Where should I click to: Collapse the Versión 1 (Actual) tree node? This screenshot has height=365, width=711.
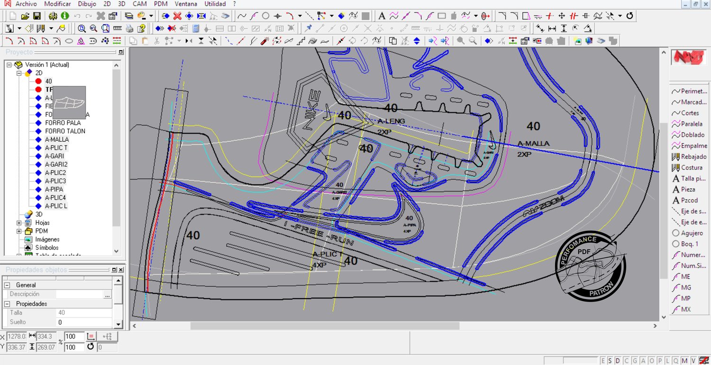(9, 64)
